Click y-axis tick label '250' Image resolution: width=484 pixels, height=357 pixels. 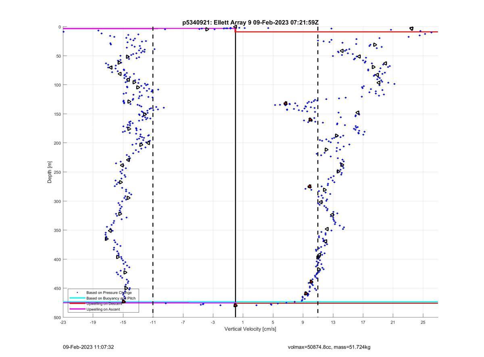tap(57, 172)
